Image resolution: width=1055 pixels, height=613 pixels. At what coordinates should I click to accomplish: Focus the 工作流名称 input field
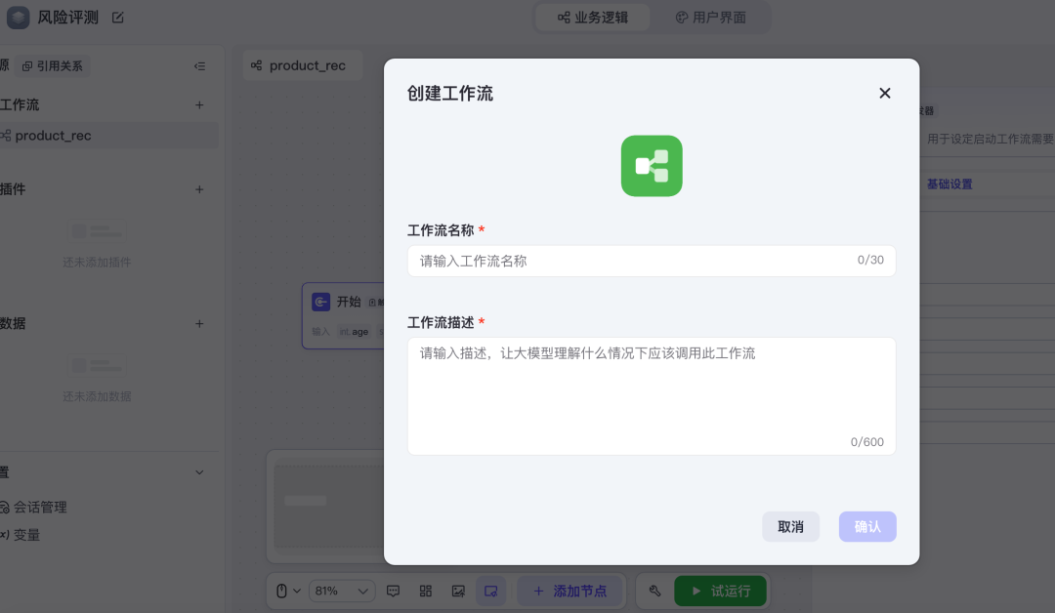click(652, 261)
